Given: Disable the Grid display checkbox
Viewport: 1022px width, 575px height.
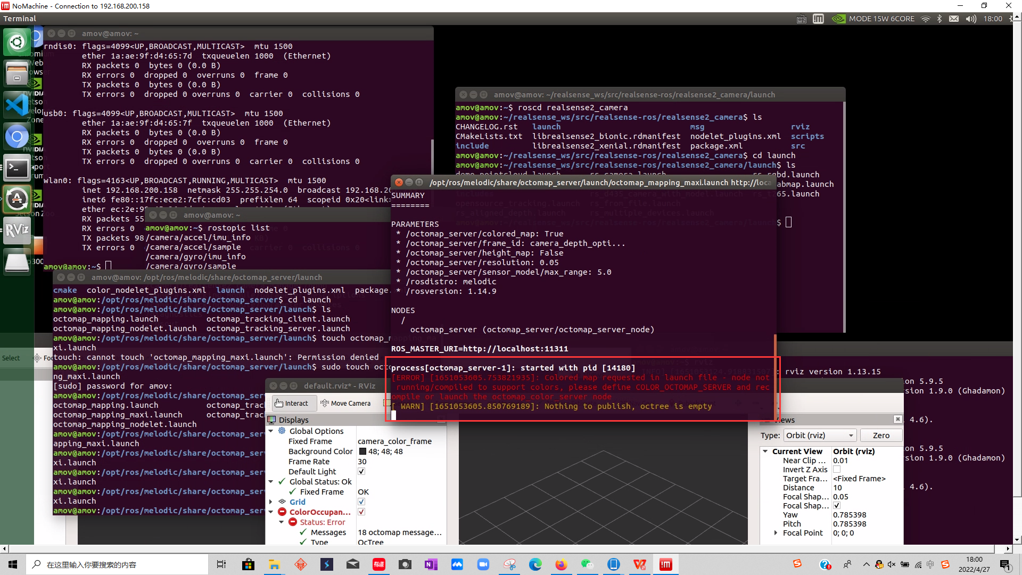Looking at the screenshot, I should [361, 502].
